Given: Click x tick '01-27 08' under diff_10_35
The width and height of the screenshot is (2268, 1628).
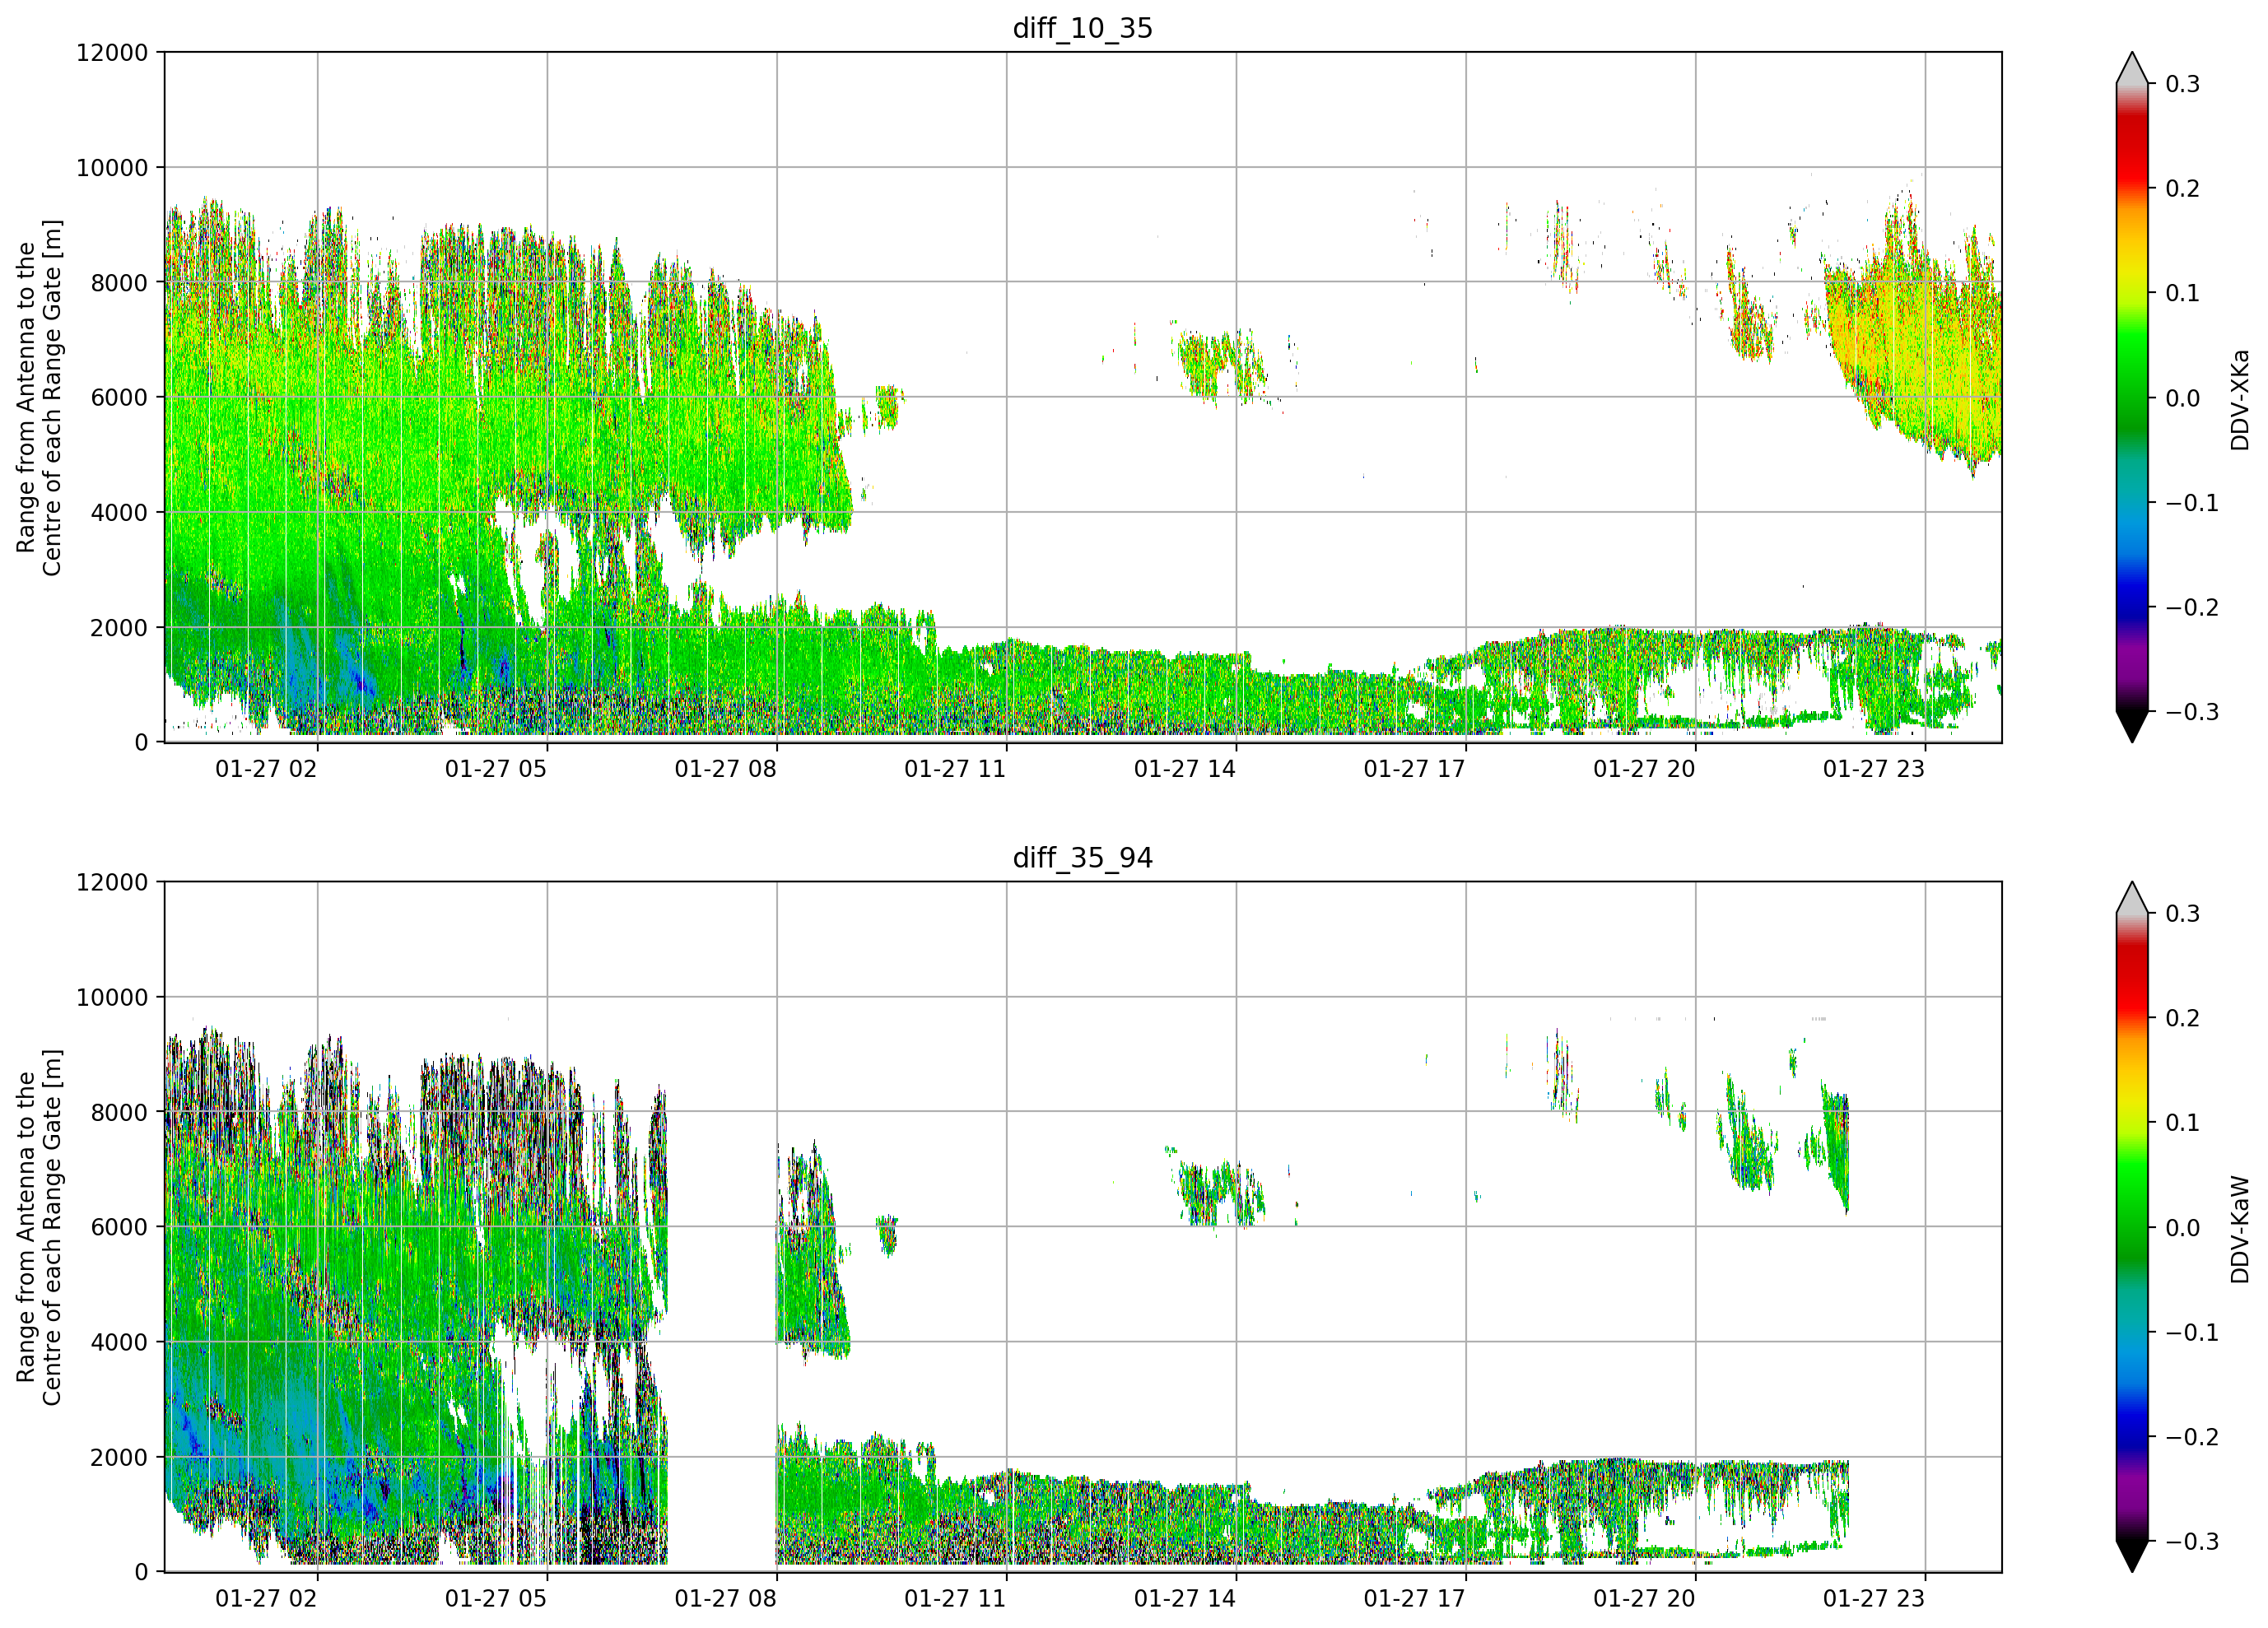Looking at the screenshot, I should (725, 769).
